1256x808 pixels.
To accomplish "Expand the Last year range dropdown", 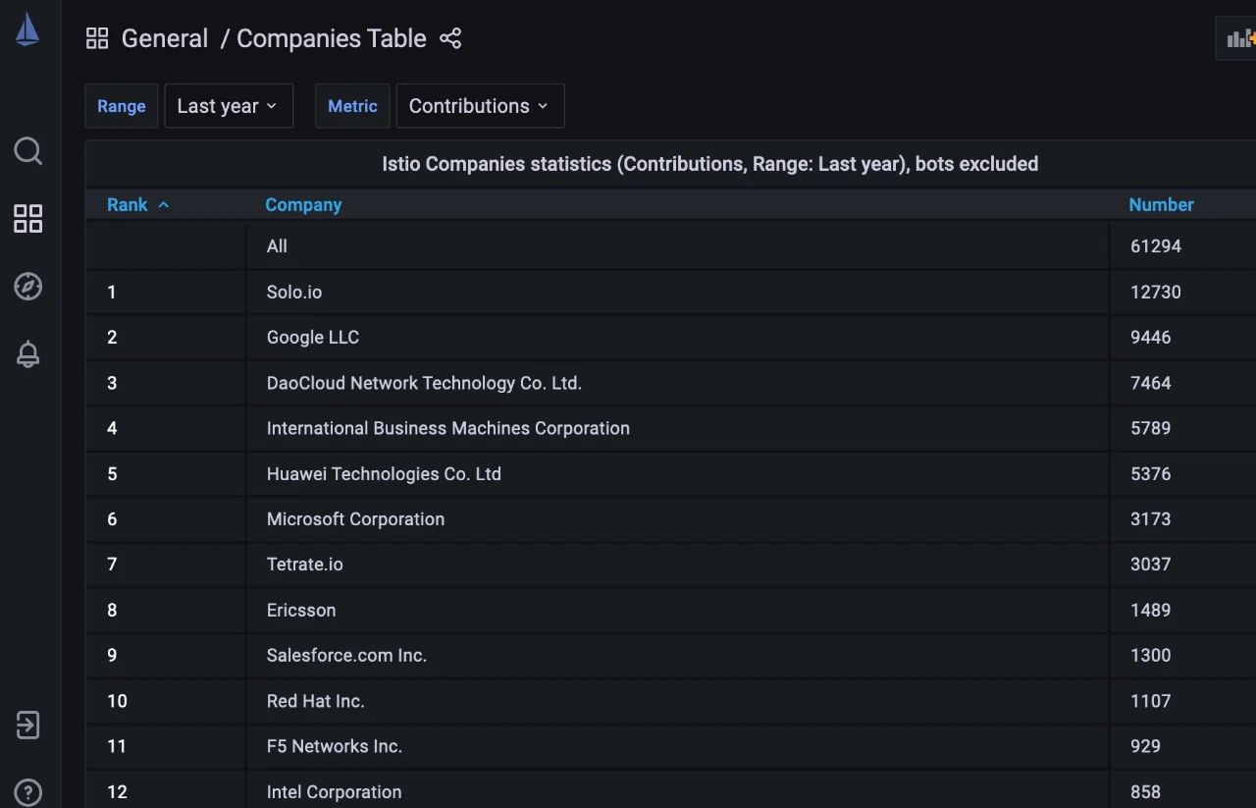I will pos(228,106).
